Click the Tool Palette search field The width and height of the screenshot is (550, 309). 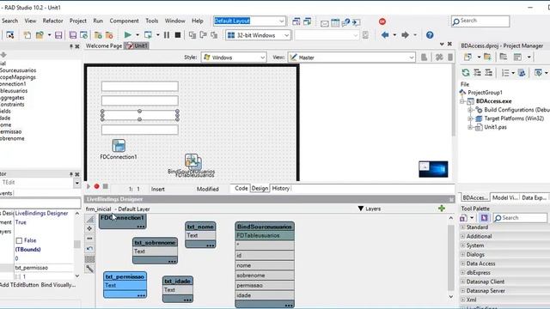click(x=521, y=218)
